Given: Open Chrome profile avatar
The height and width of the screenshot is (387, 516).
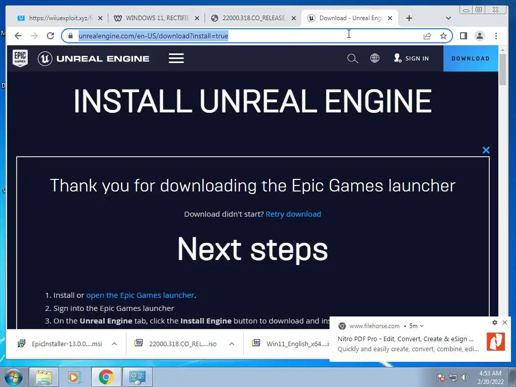Looking at the screenshot, I should coord(480,36).
